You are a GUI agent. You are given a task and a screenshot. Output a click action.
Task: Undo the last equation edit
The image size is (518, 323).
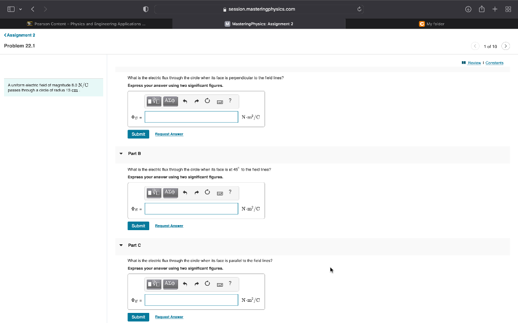coord(185,101)
